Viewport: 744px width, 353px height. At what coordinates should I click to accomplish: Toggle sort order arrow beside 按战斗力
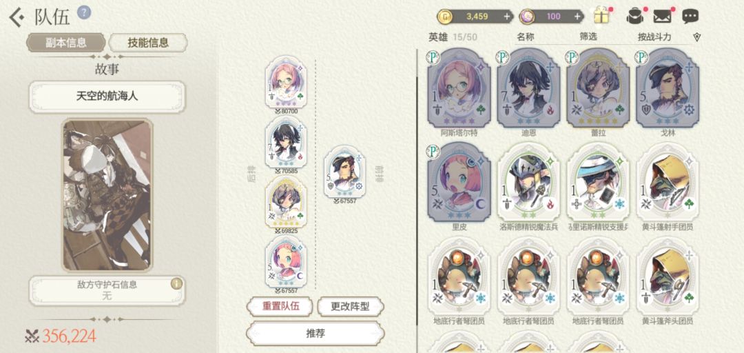[x=696, y=37]
